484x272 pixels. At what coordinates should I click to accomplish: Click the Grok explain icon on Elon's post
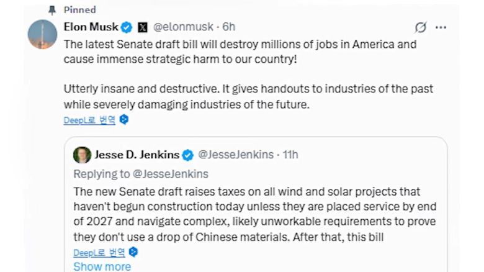click(x=421, y=27)
